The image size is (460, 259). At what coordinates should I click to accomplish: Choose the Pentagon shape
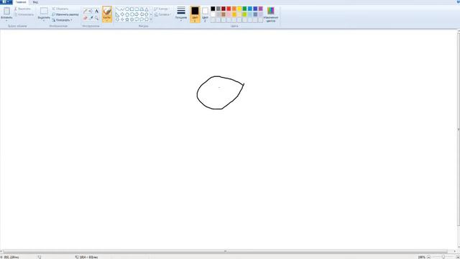(127, 14)
